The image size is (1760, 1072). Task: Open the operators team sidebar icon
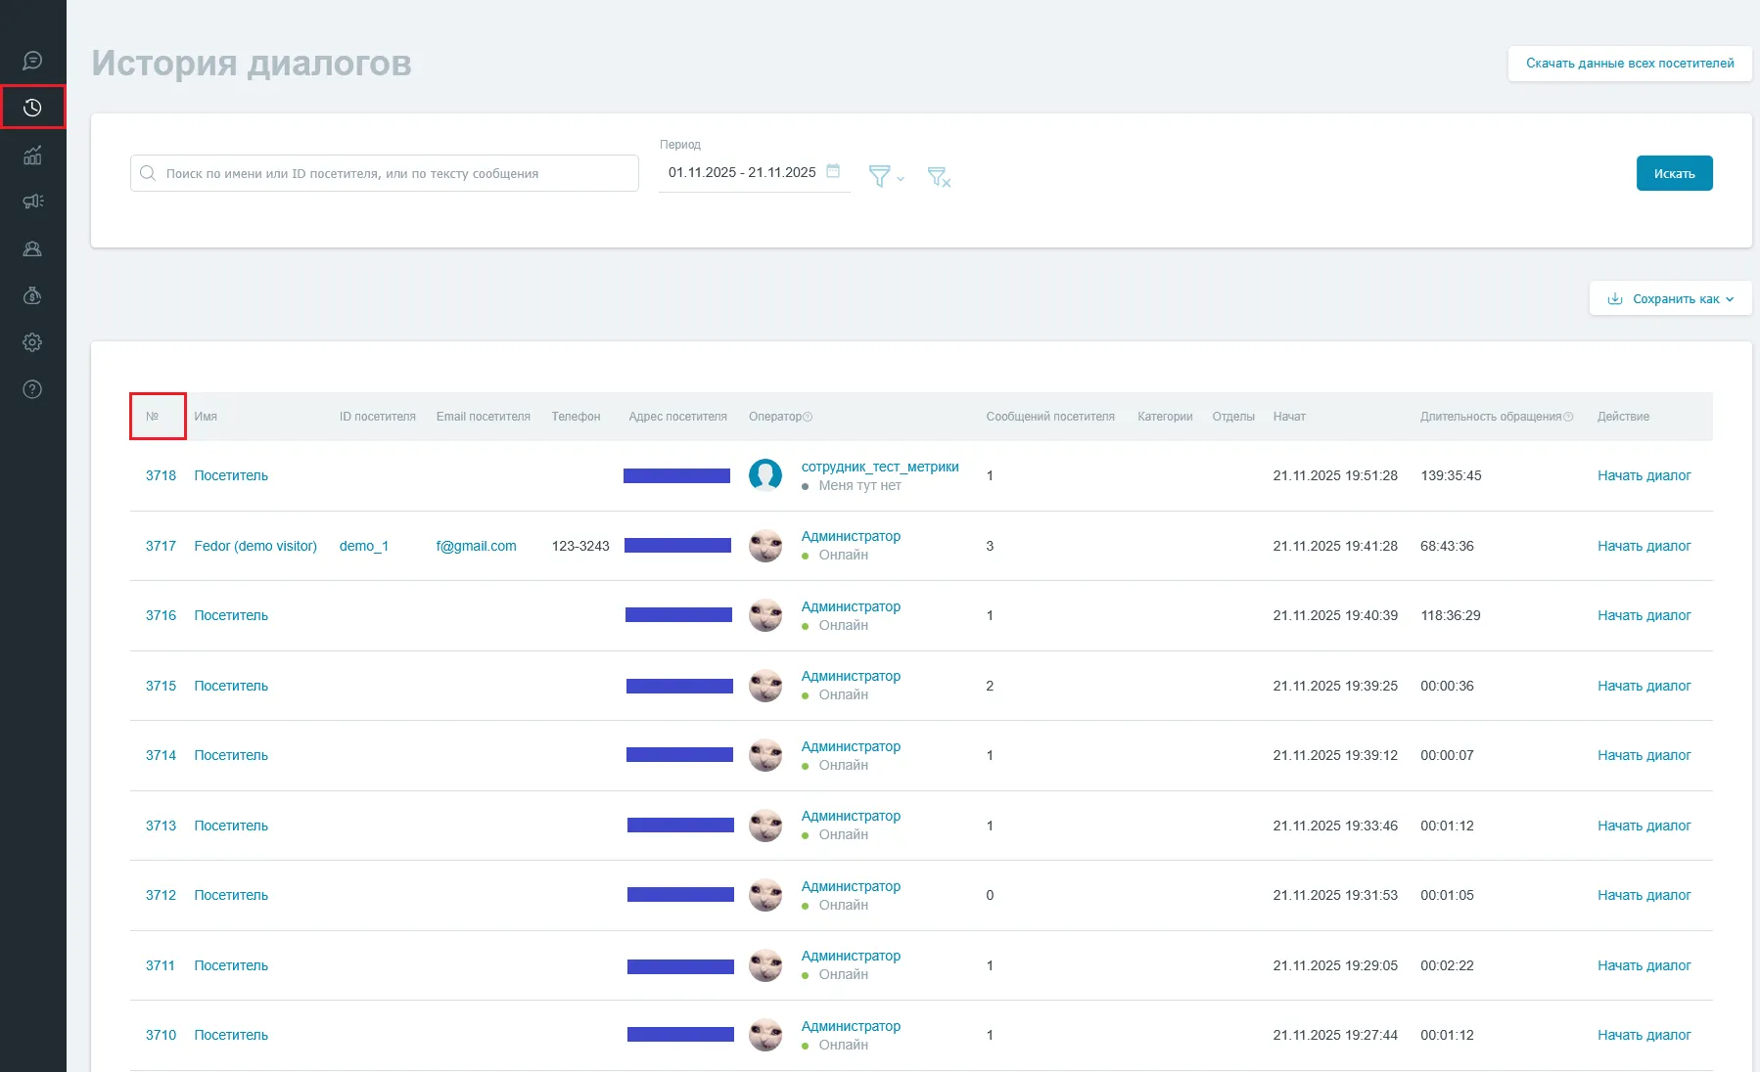(x=32, y=248)
